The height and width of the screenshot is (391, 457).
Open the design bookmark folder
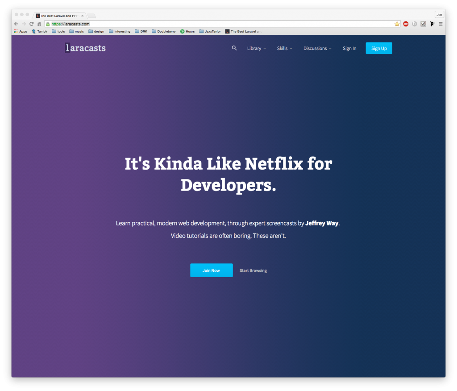(96, 31)
